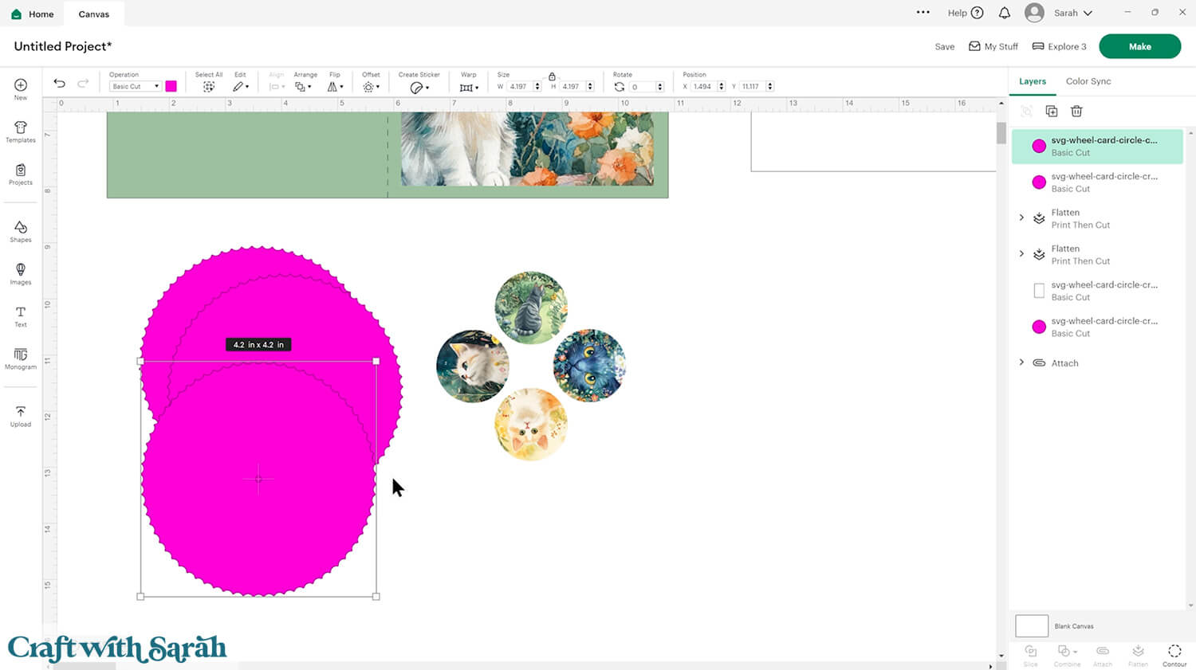Click the green Make button
Image resolution: width=1196 pixels, height=670 pixels.
pos(1139,46)
